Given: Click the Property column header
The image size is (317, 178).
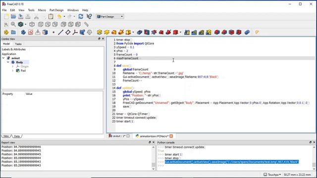Looking at the screenshot, I should [8, 94].
